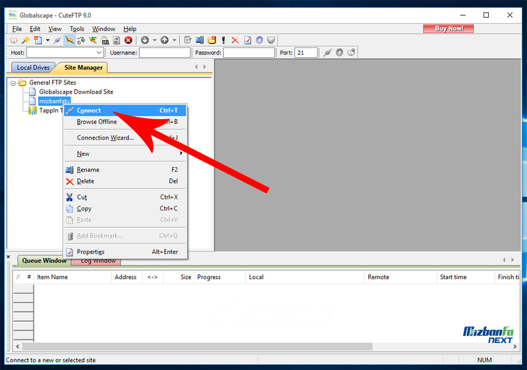
Task: Open the Host dropdown list
Action: (x=99, y=53)
